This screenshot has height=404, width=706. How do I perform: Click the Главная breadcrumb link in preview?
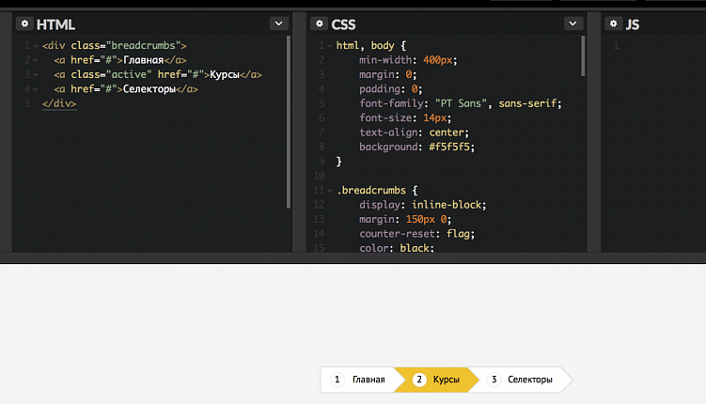click(368, 381)
